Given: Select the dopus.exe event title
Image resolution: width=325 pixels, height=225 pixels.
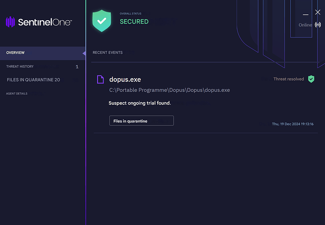Looking at the screenshot, I should [x=125, y=80].
